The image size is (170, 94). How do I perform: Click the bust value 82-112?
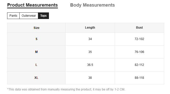pyautogui.click(x=139, y=65)
